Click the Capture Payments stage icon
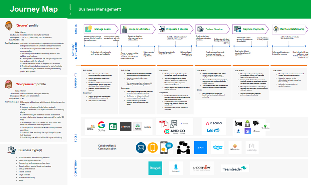 pyautogui.click(x=237, y=29)
